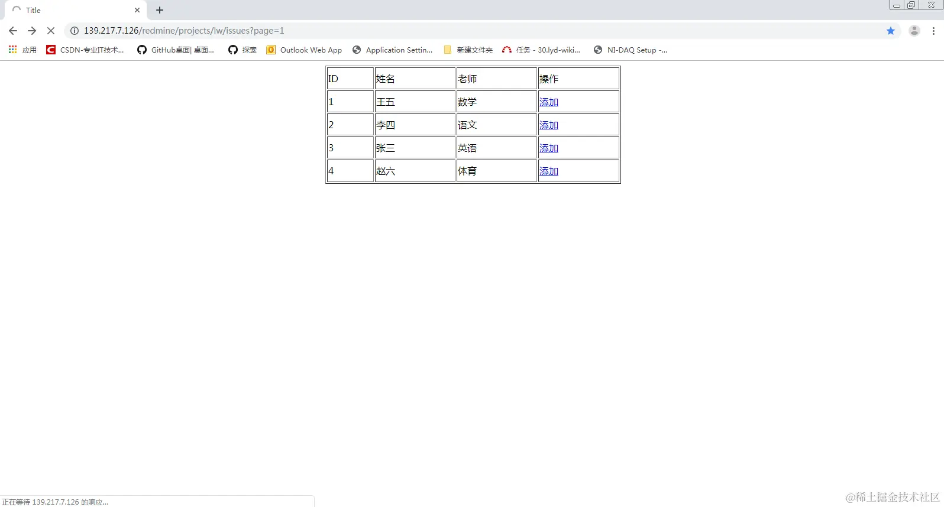
Task: Click 添加 link in 王五 row
Action: click(x=549, y=102)
